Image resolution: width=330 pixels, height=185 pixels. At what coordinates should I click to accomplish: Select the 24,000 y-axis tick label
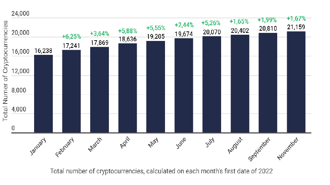pos(21,14)
